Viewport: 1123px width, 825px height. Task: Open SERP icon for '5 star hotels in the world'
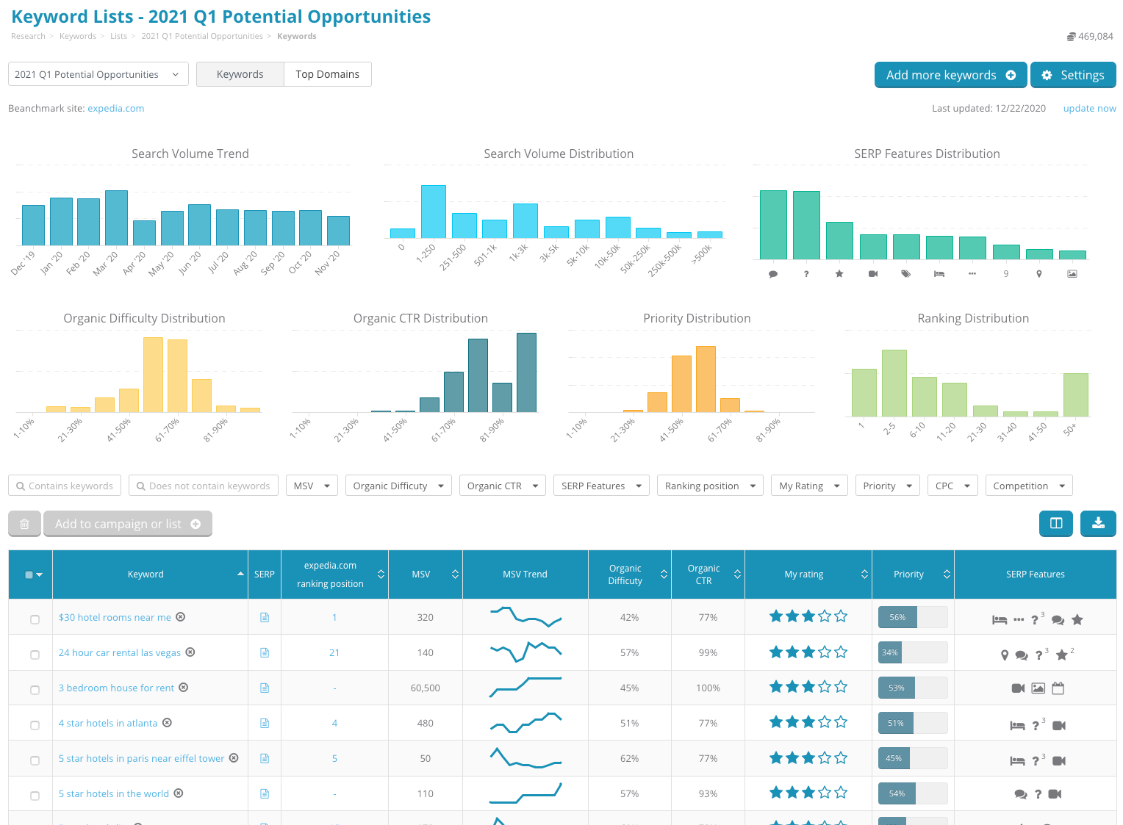[x=265, y=794]
